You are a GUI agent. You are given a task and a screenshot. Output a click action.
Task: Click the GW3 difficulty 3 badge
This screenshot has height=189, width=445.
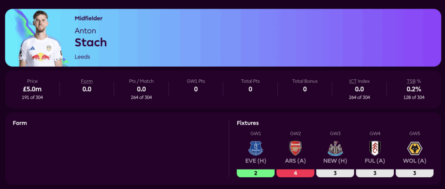[x=335, y=173]
